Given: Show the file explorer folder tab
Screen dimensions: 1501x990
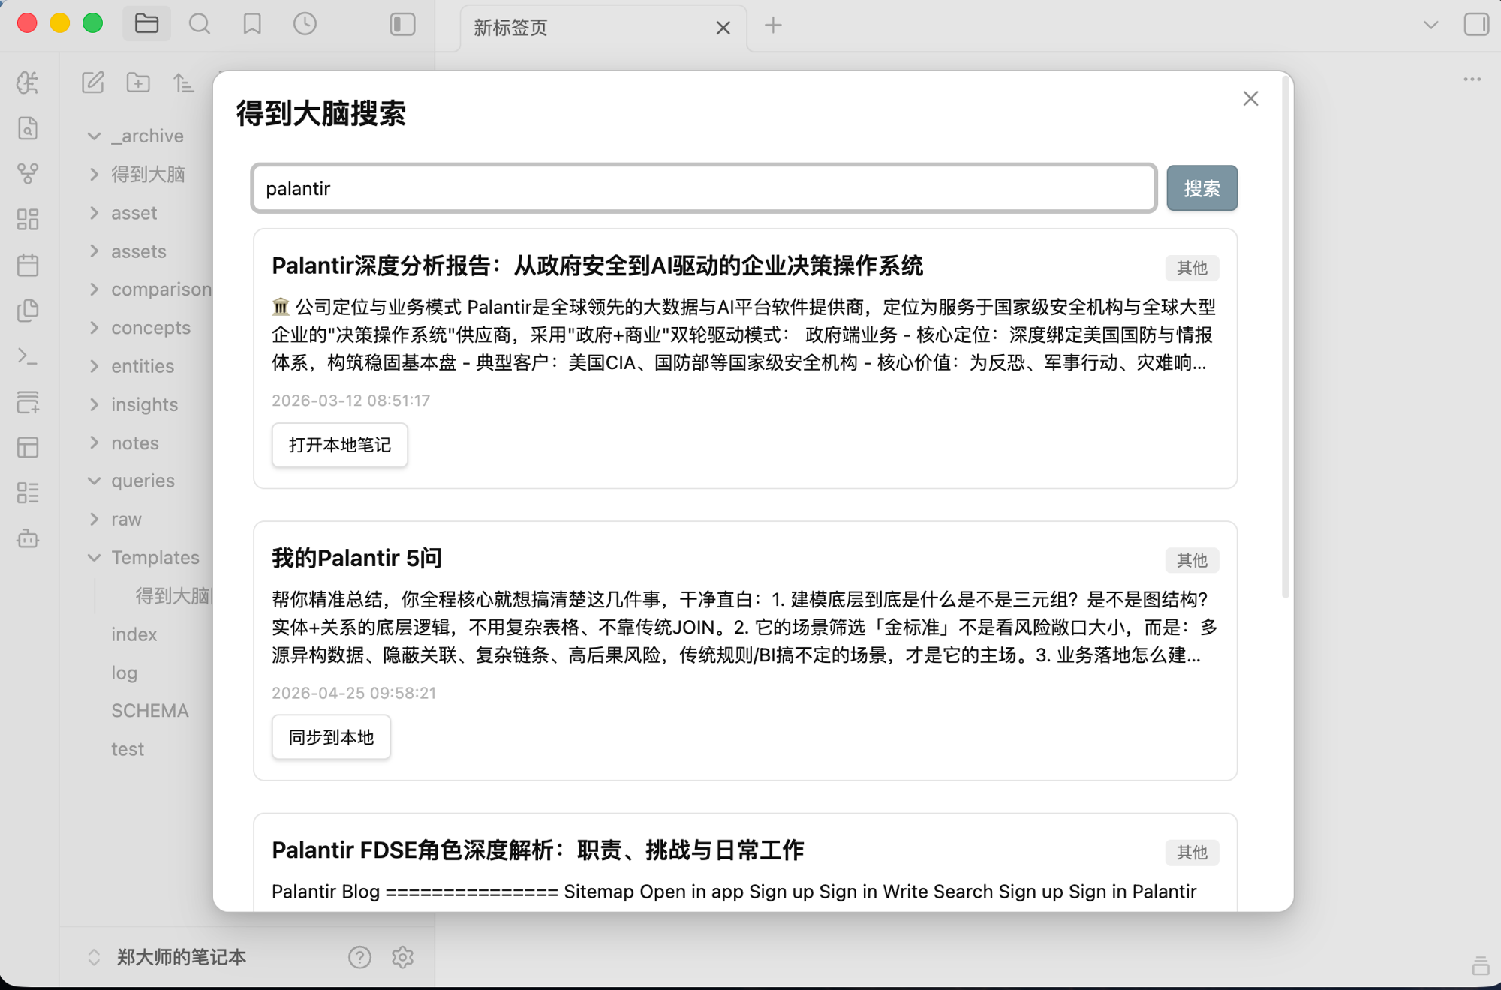Looking at the screenshot, I should (146, 24).
